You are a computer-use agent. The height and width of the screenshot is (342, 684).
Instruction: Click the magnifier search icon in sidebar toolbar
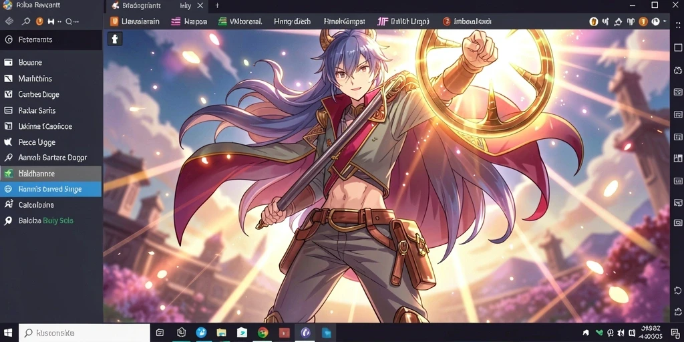click(x=26, y=21)
